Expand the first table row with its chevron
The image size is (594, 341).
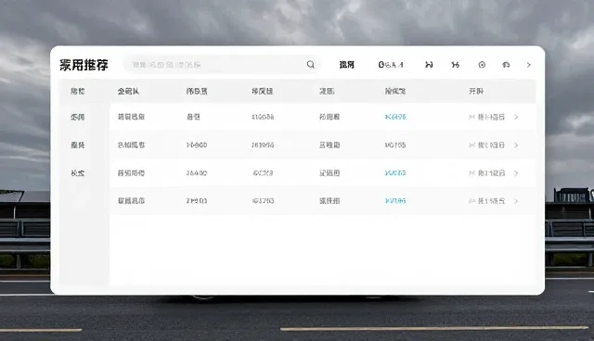[516, 117]
